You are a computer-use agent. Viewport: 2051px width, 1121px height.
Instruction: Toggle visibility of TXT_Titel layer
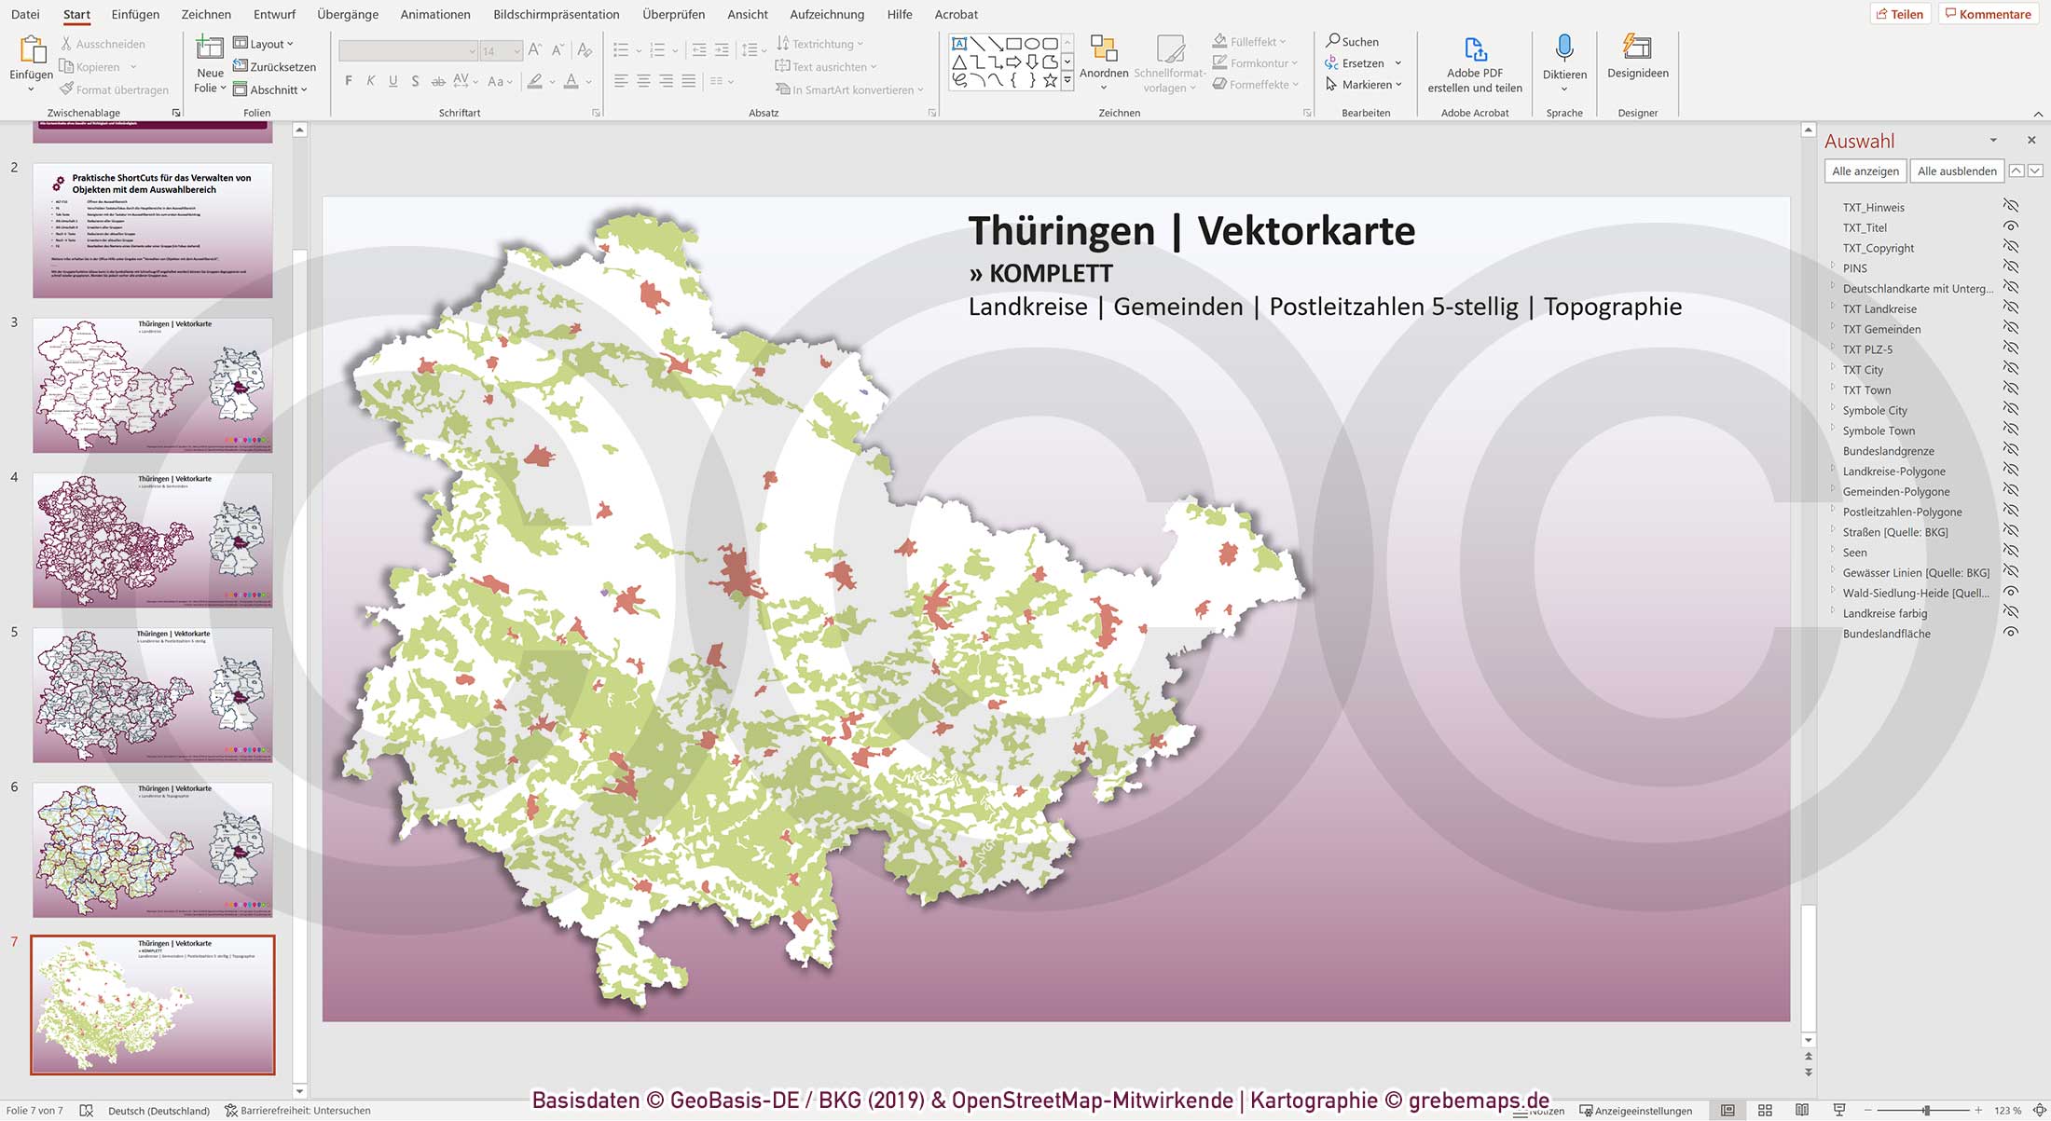2011,226
